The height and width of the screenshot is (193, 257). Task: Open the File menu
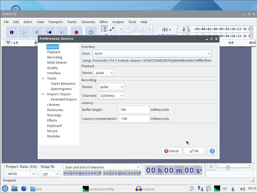click(6, 22)
